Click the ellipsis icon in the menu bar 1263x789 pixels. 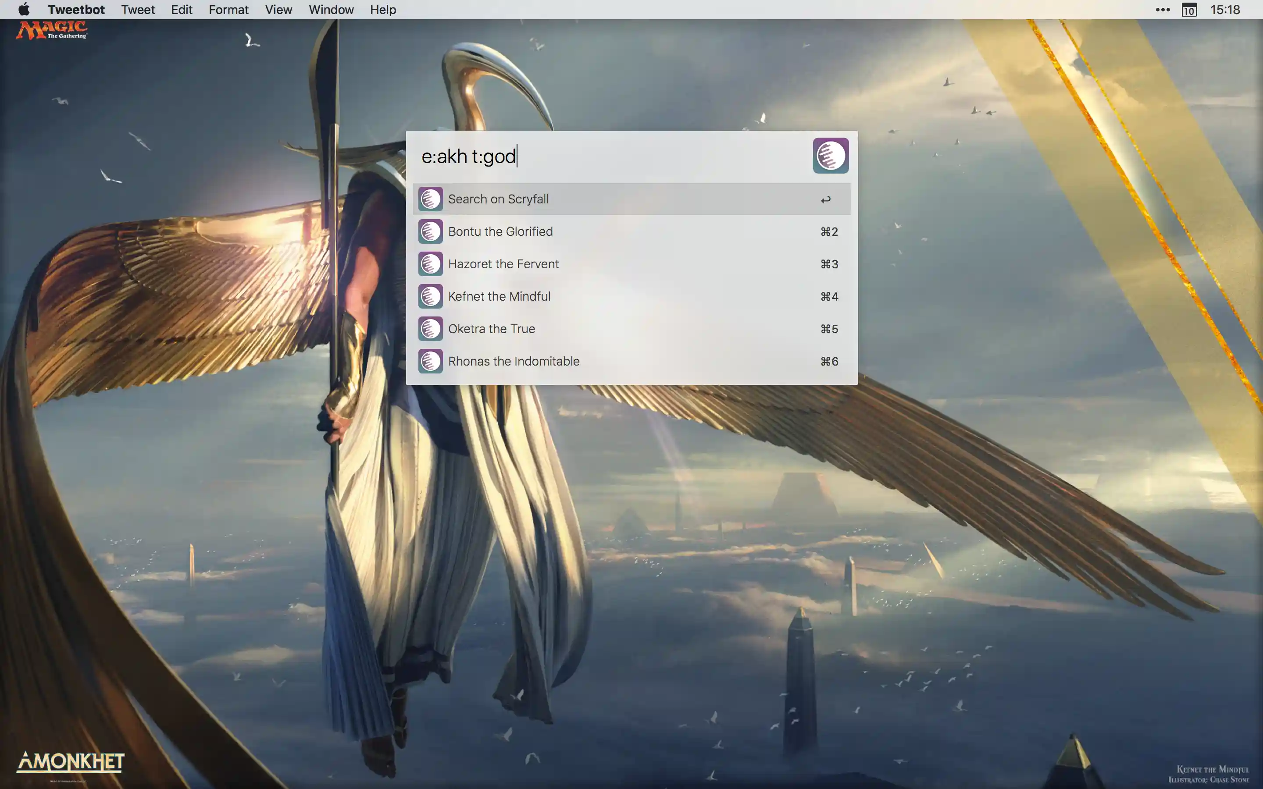click(x=1162, y=9)
